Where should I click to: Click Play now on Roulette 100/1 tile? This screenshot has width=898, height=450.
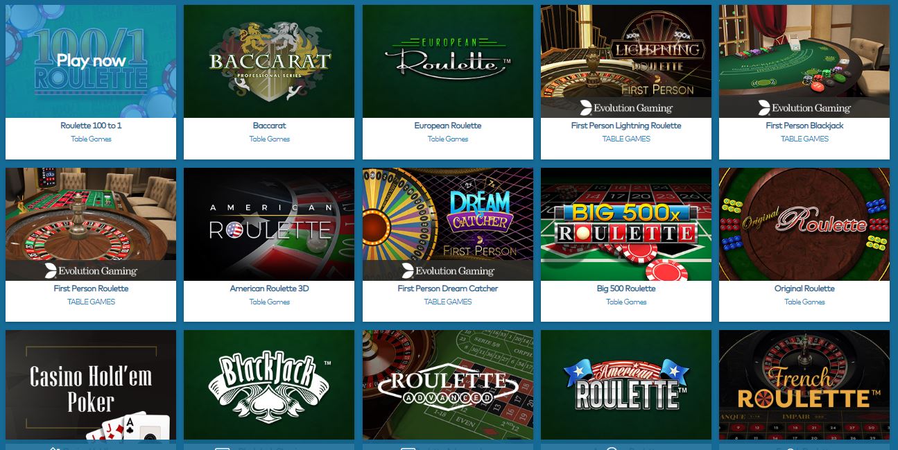[91, 61]
